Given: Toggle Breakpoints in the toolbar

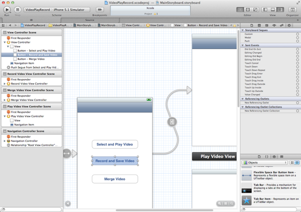Looking at the screenshot, I should point(99,9).
